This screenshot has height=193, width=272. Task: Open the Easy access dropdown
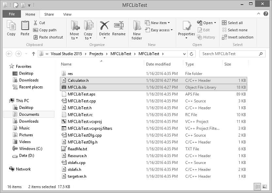[159, 30]
